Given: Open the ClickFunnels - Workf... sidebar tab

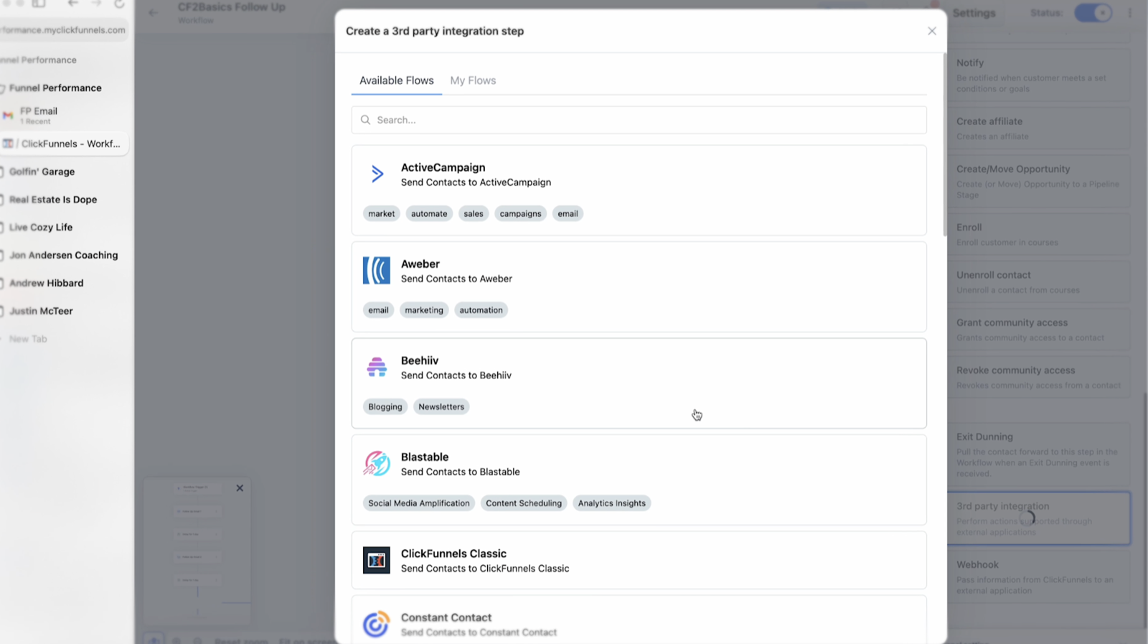Looking at the screenshot, I should pos(65,144).
